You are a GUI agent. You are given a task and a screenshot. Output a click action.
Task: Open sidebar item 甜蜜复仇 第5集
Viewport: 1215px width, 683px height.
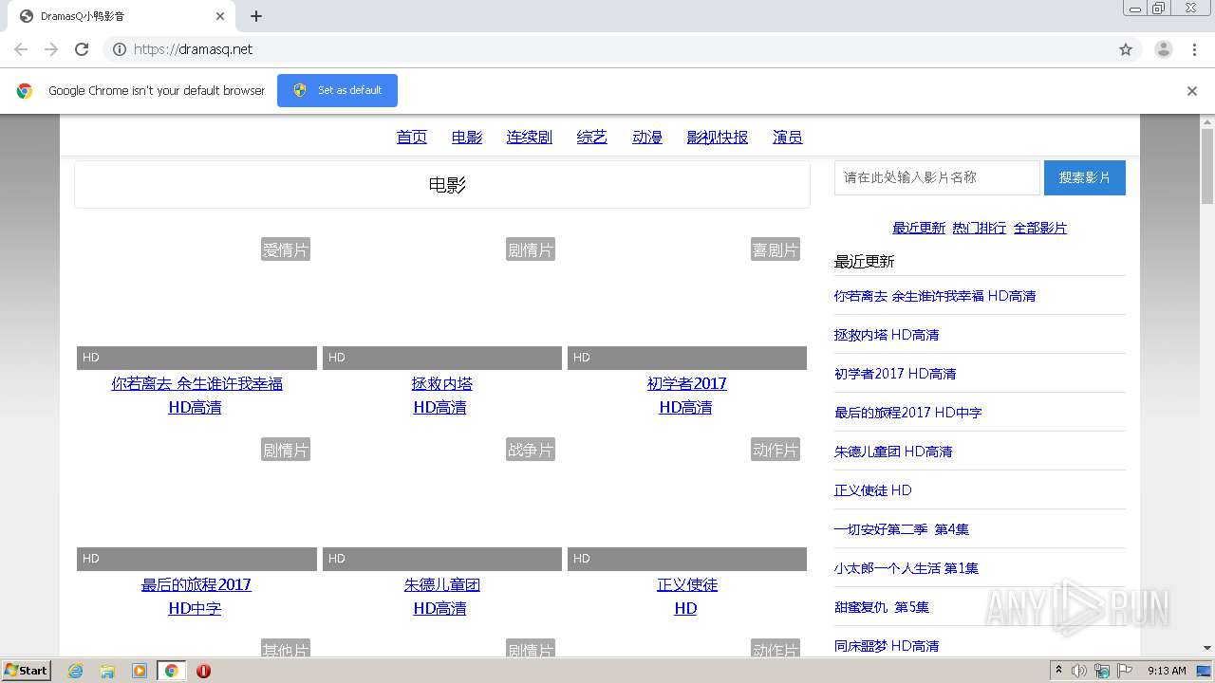point(882,607)
